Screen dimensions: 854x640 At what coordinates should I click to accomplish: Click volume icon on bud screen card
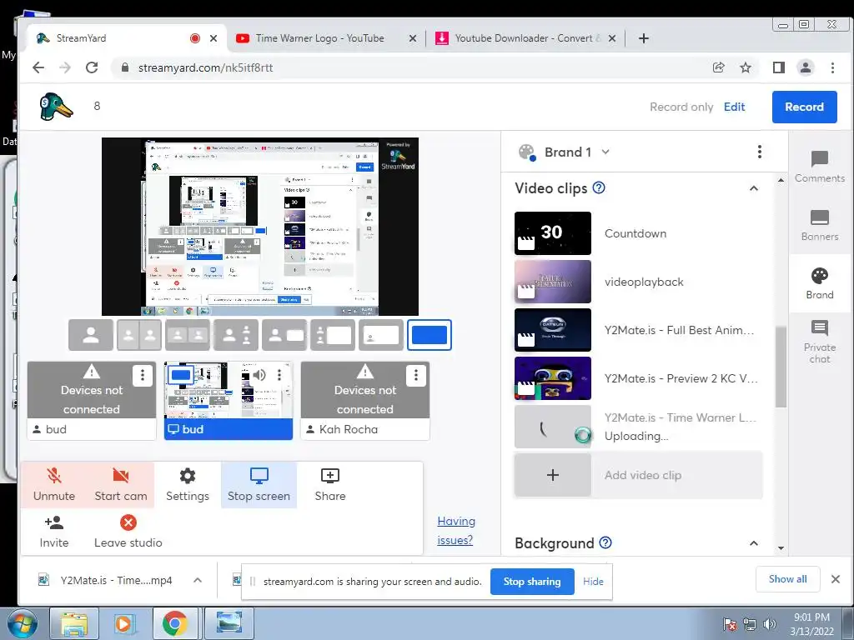click(259, 374)
